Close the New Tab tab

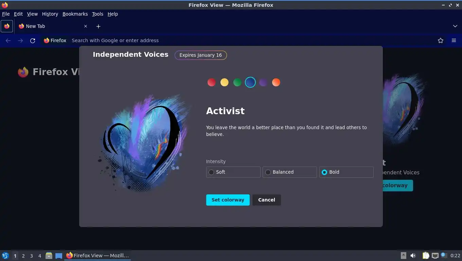click(x=86, y=26)
